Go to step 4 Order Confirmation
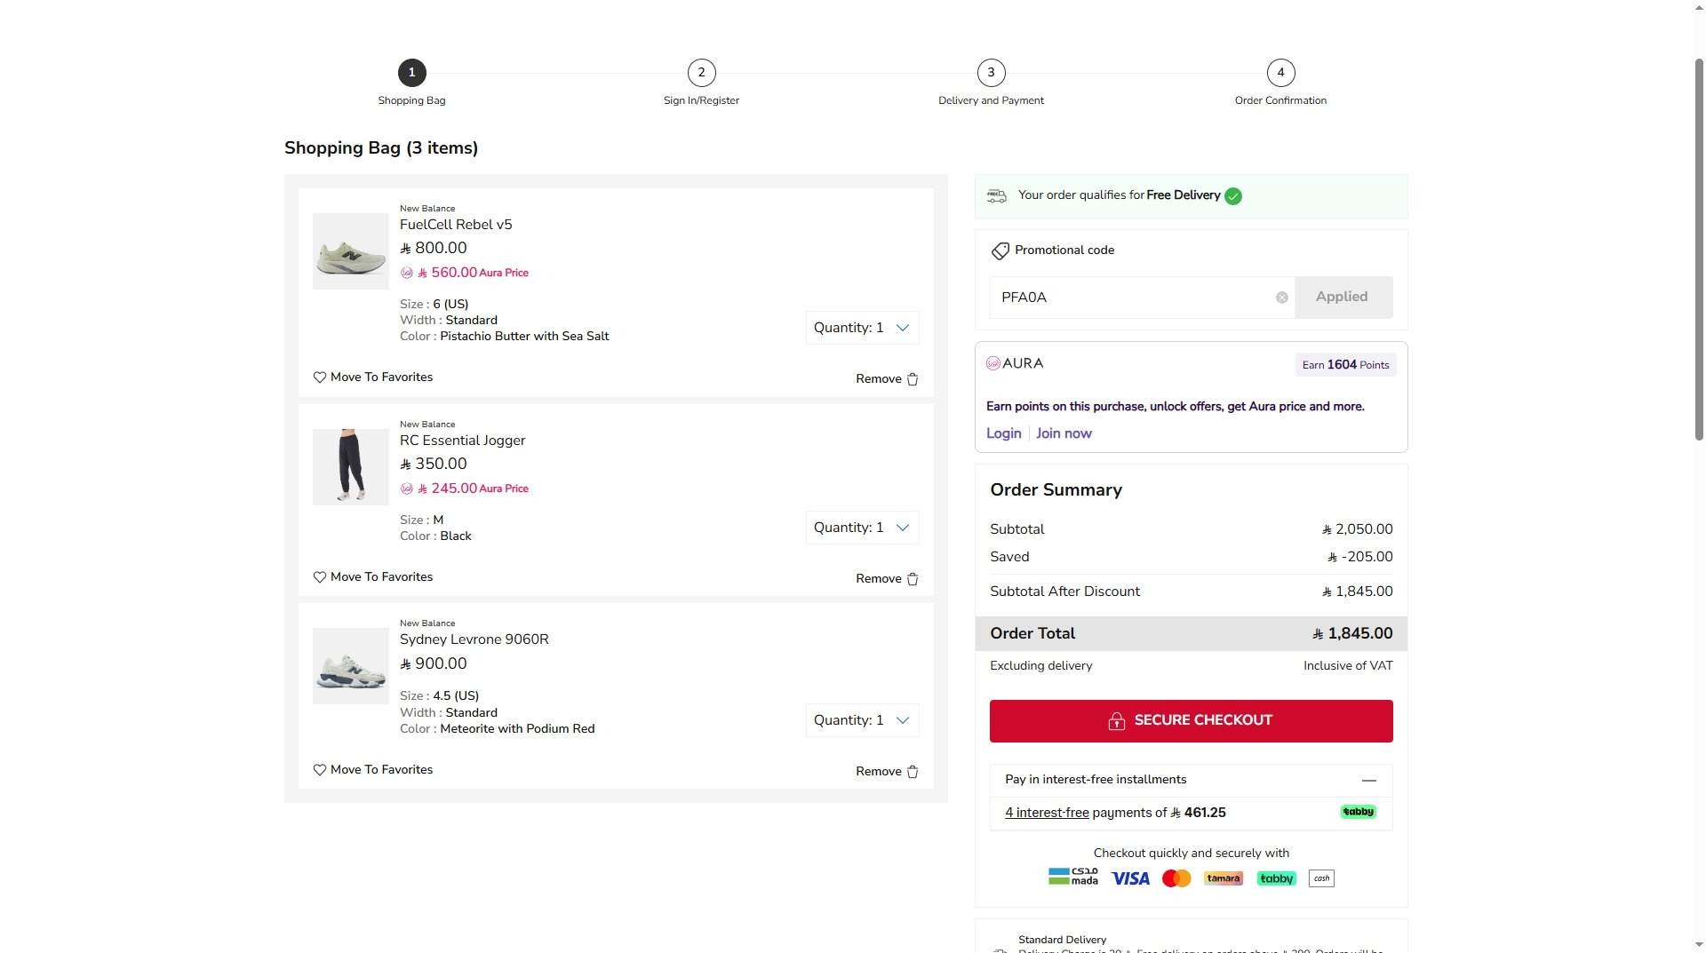 (x=1280, y=73)
